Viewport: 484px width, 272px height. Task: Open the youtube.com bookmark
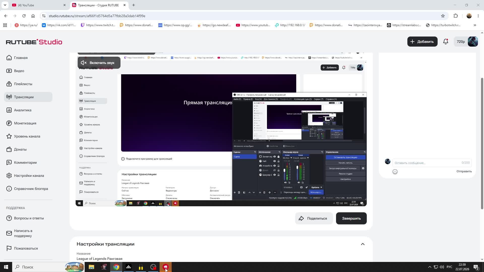tap(253, 25)
